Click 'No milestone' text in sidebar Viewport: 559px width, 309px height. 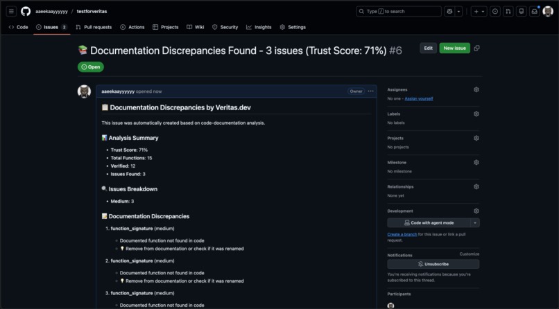399,171
